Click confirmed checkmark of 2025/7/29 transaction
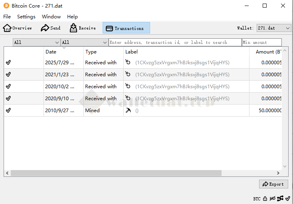293x204 pixels. pos(8,63)
